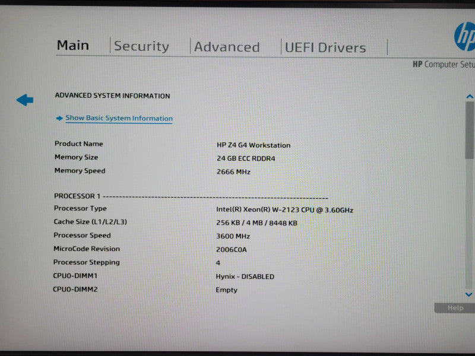The width and height of the screenshot is (475, 356).
Task: Open the Advanced tab
Action: (x=227, y=47)
